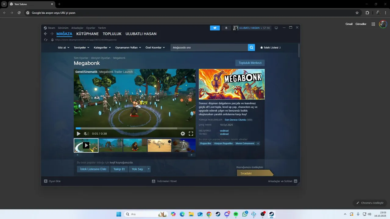Open Chrome three-dot menu

click(x=386, y=13)
